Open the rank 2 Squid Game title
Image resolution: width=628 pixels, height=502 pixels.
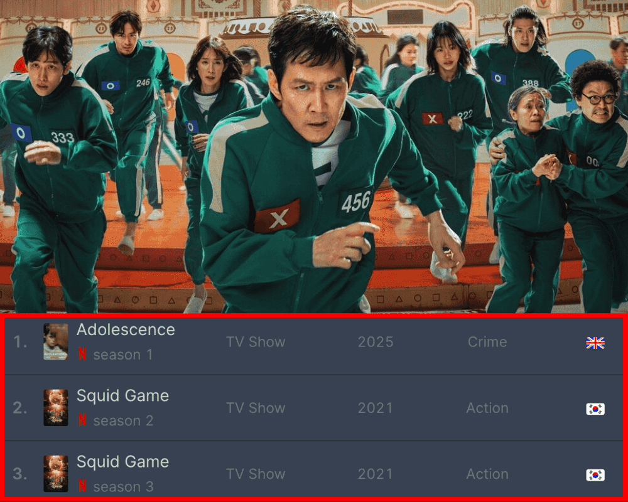[x=122, y=396]
